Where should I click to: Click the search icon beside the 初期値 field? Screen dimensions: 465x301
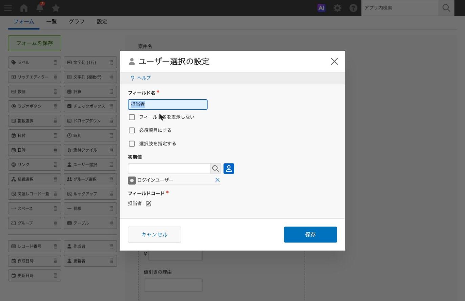(x=216, y=169)
